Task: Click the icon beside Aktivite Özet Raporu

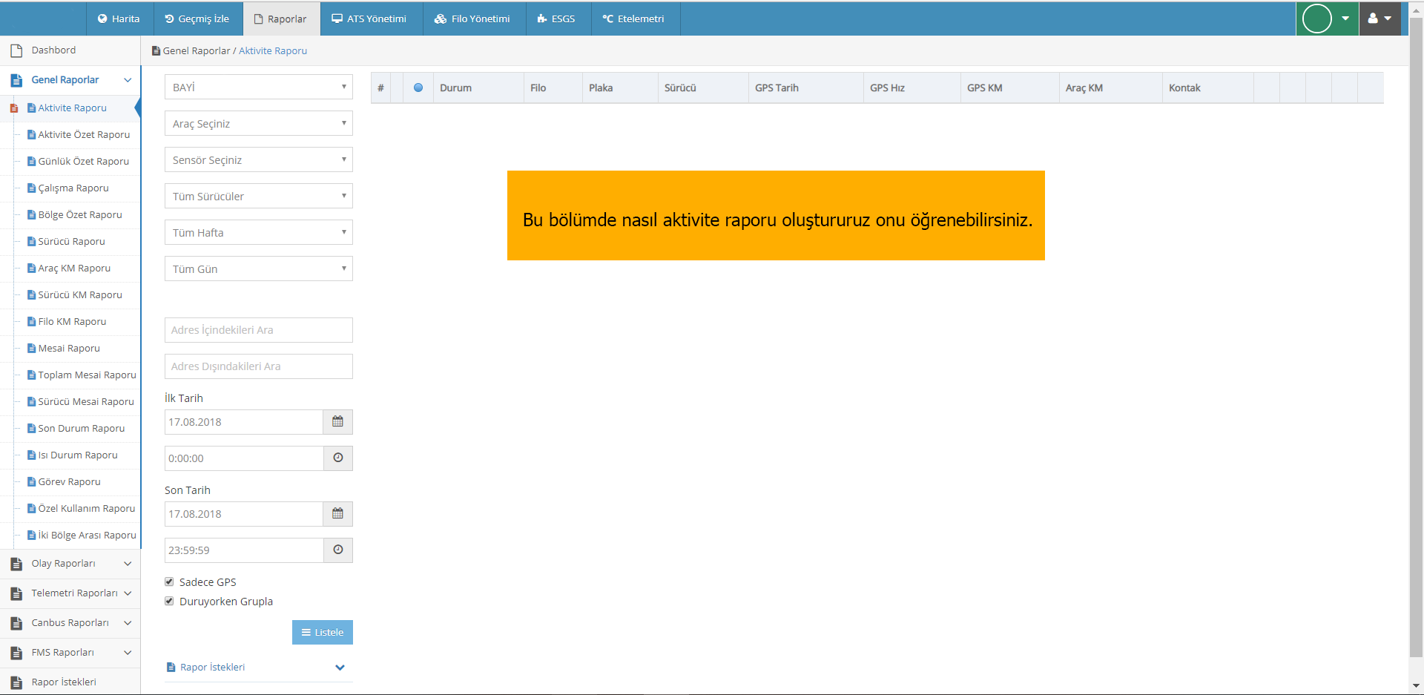Action: click(31, 135)
